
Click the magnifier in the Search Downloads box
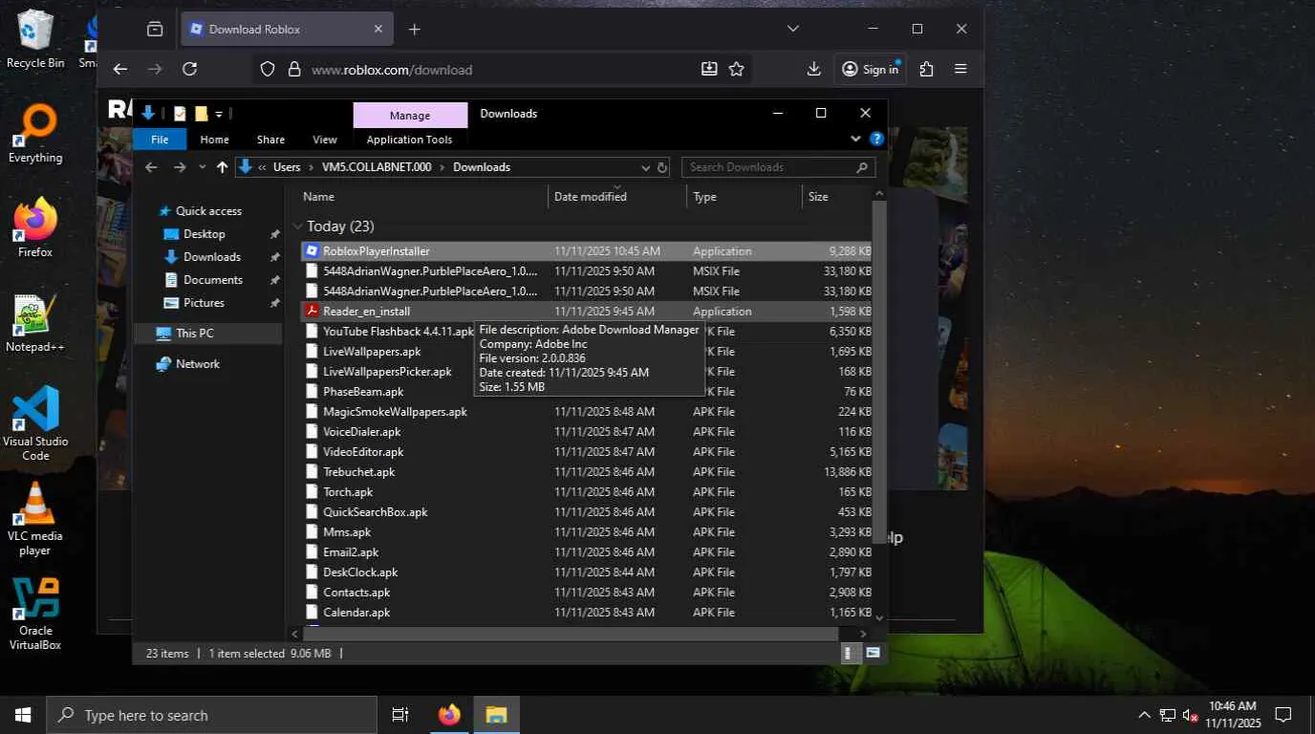(862, 167)
